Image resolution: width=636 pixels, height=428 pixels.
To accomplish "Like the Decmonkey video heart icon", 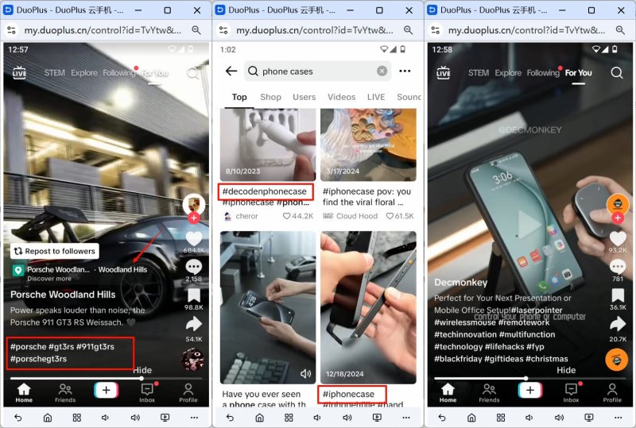I will (x=618, y=239).
